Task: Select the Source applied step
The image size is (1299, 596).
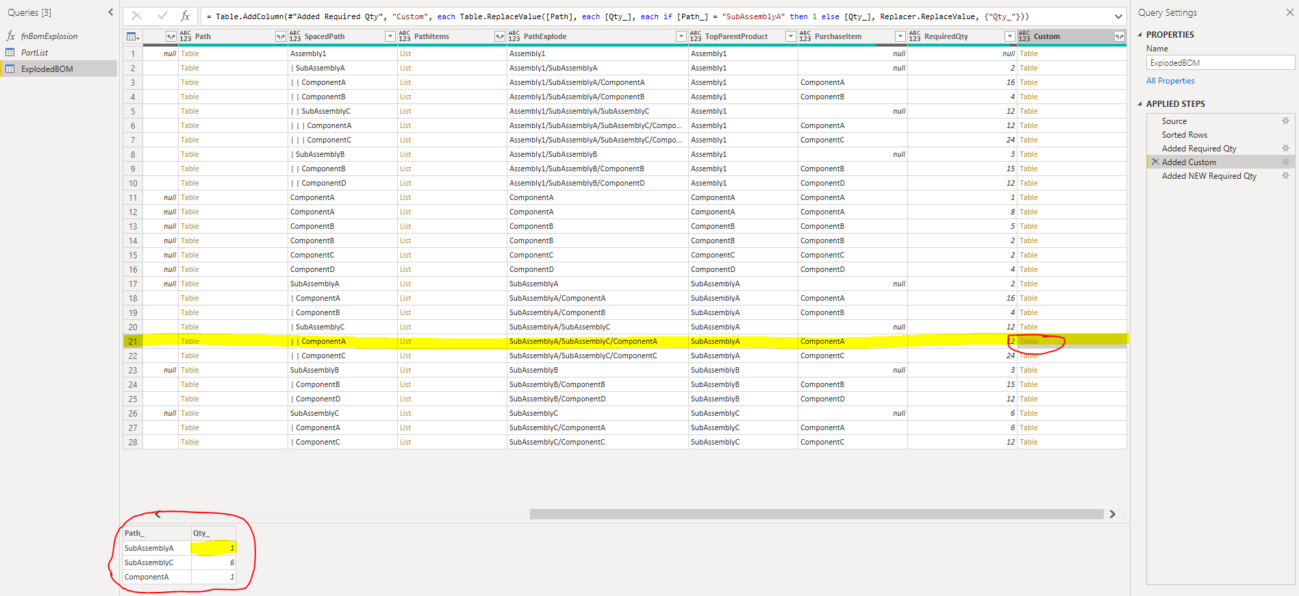Action: tap(1174, 121)
